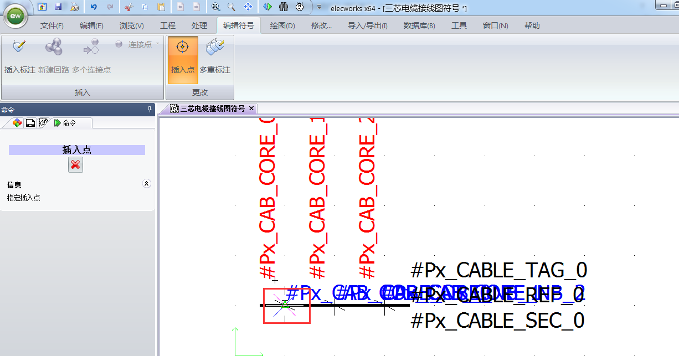Click the greyed-out redo arrow icon

coord(110,7)
